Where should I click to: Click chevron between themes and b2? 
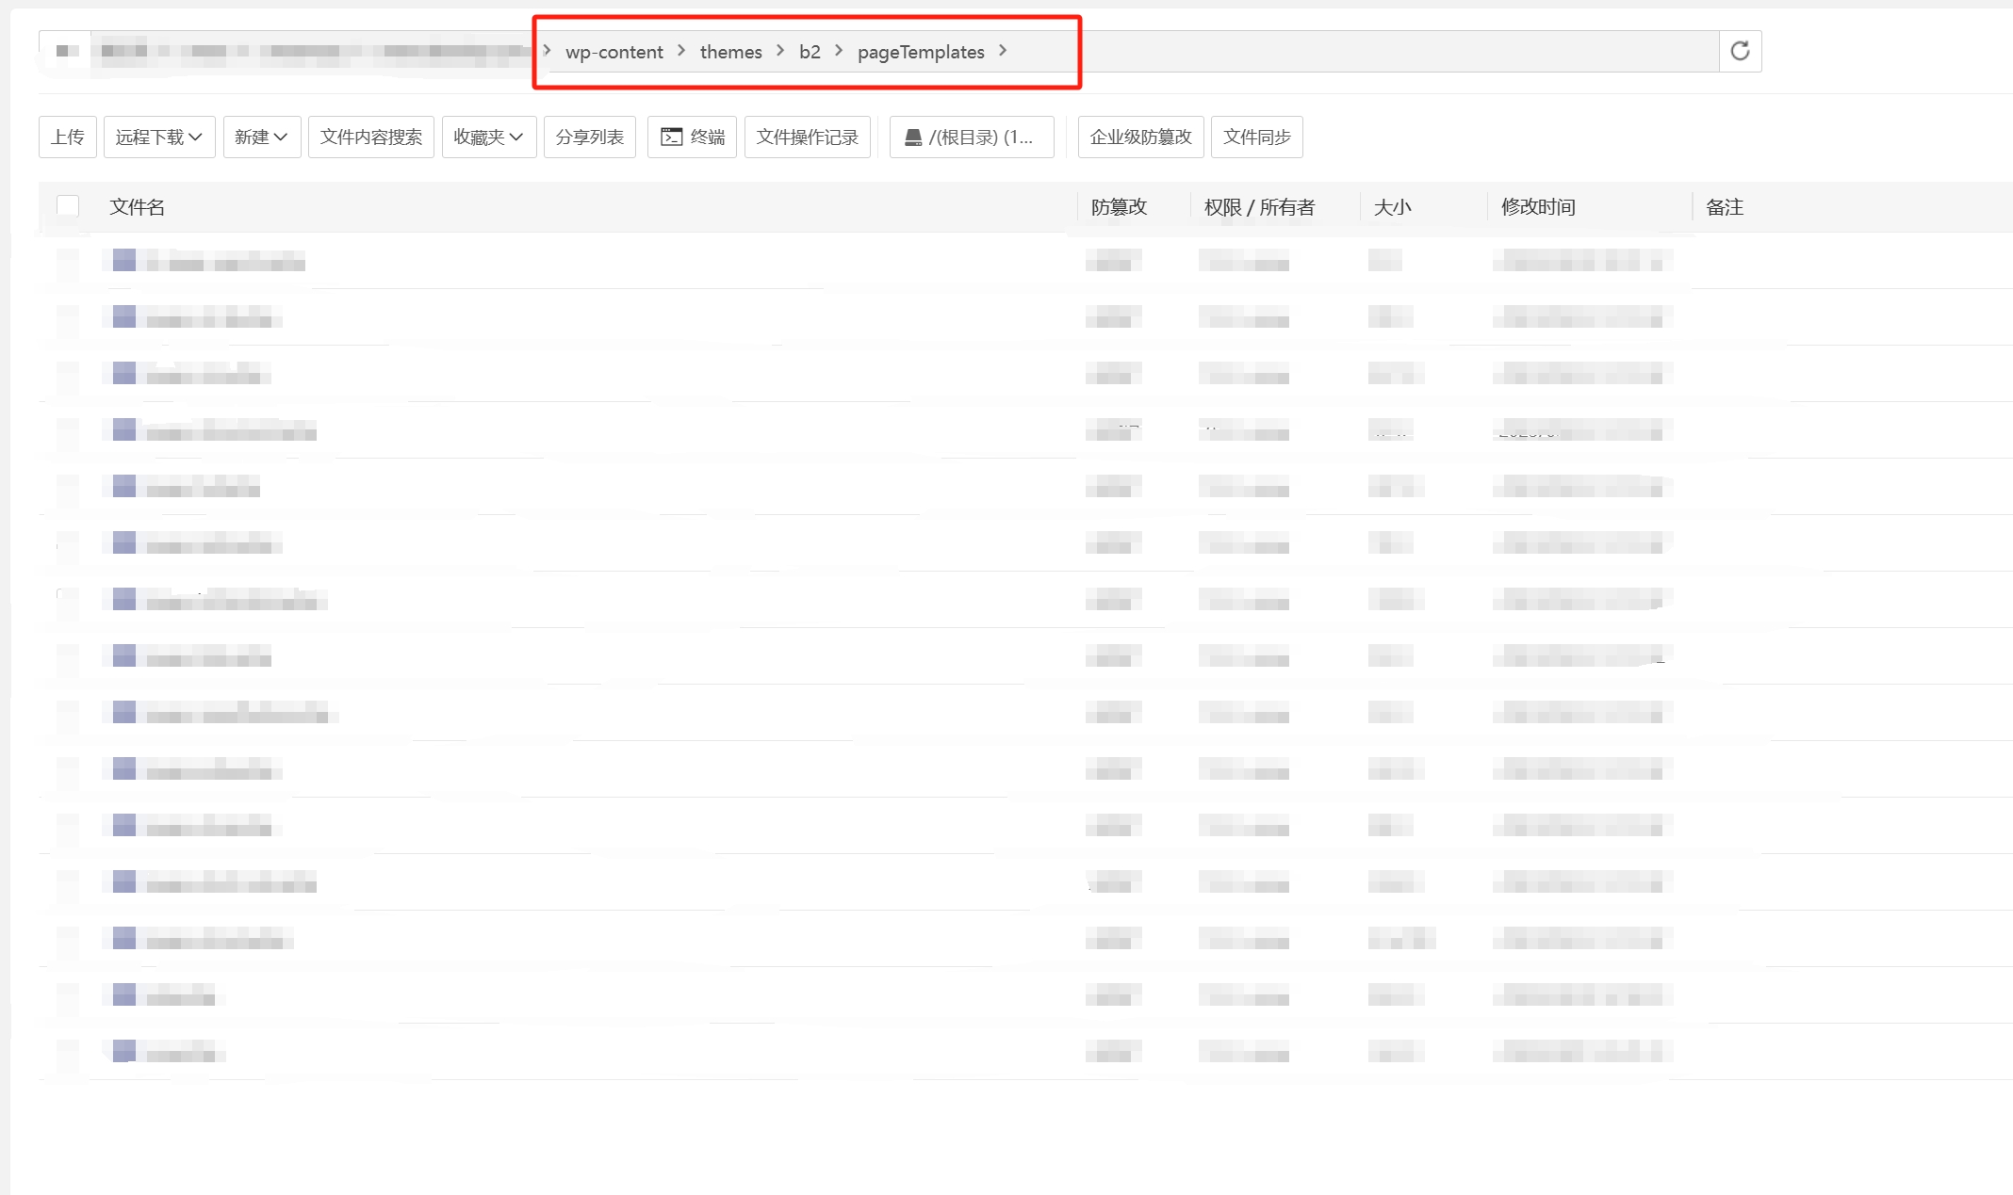click(x=780, y=51)
